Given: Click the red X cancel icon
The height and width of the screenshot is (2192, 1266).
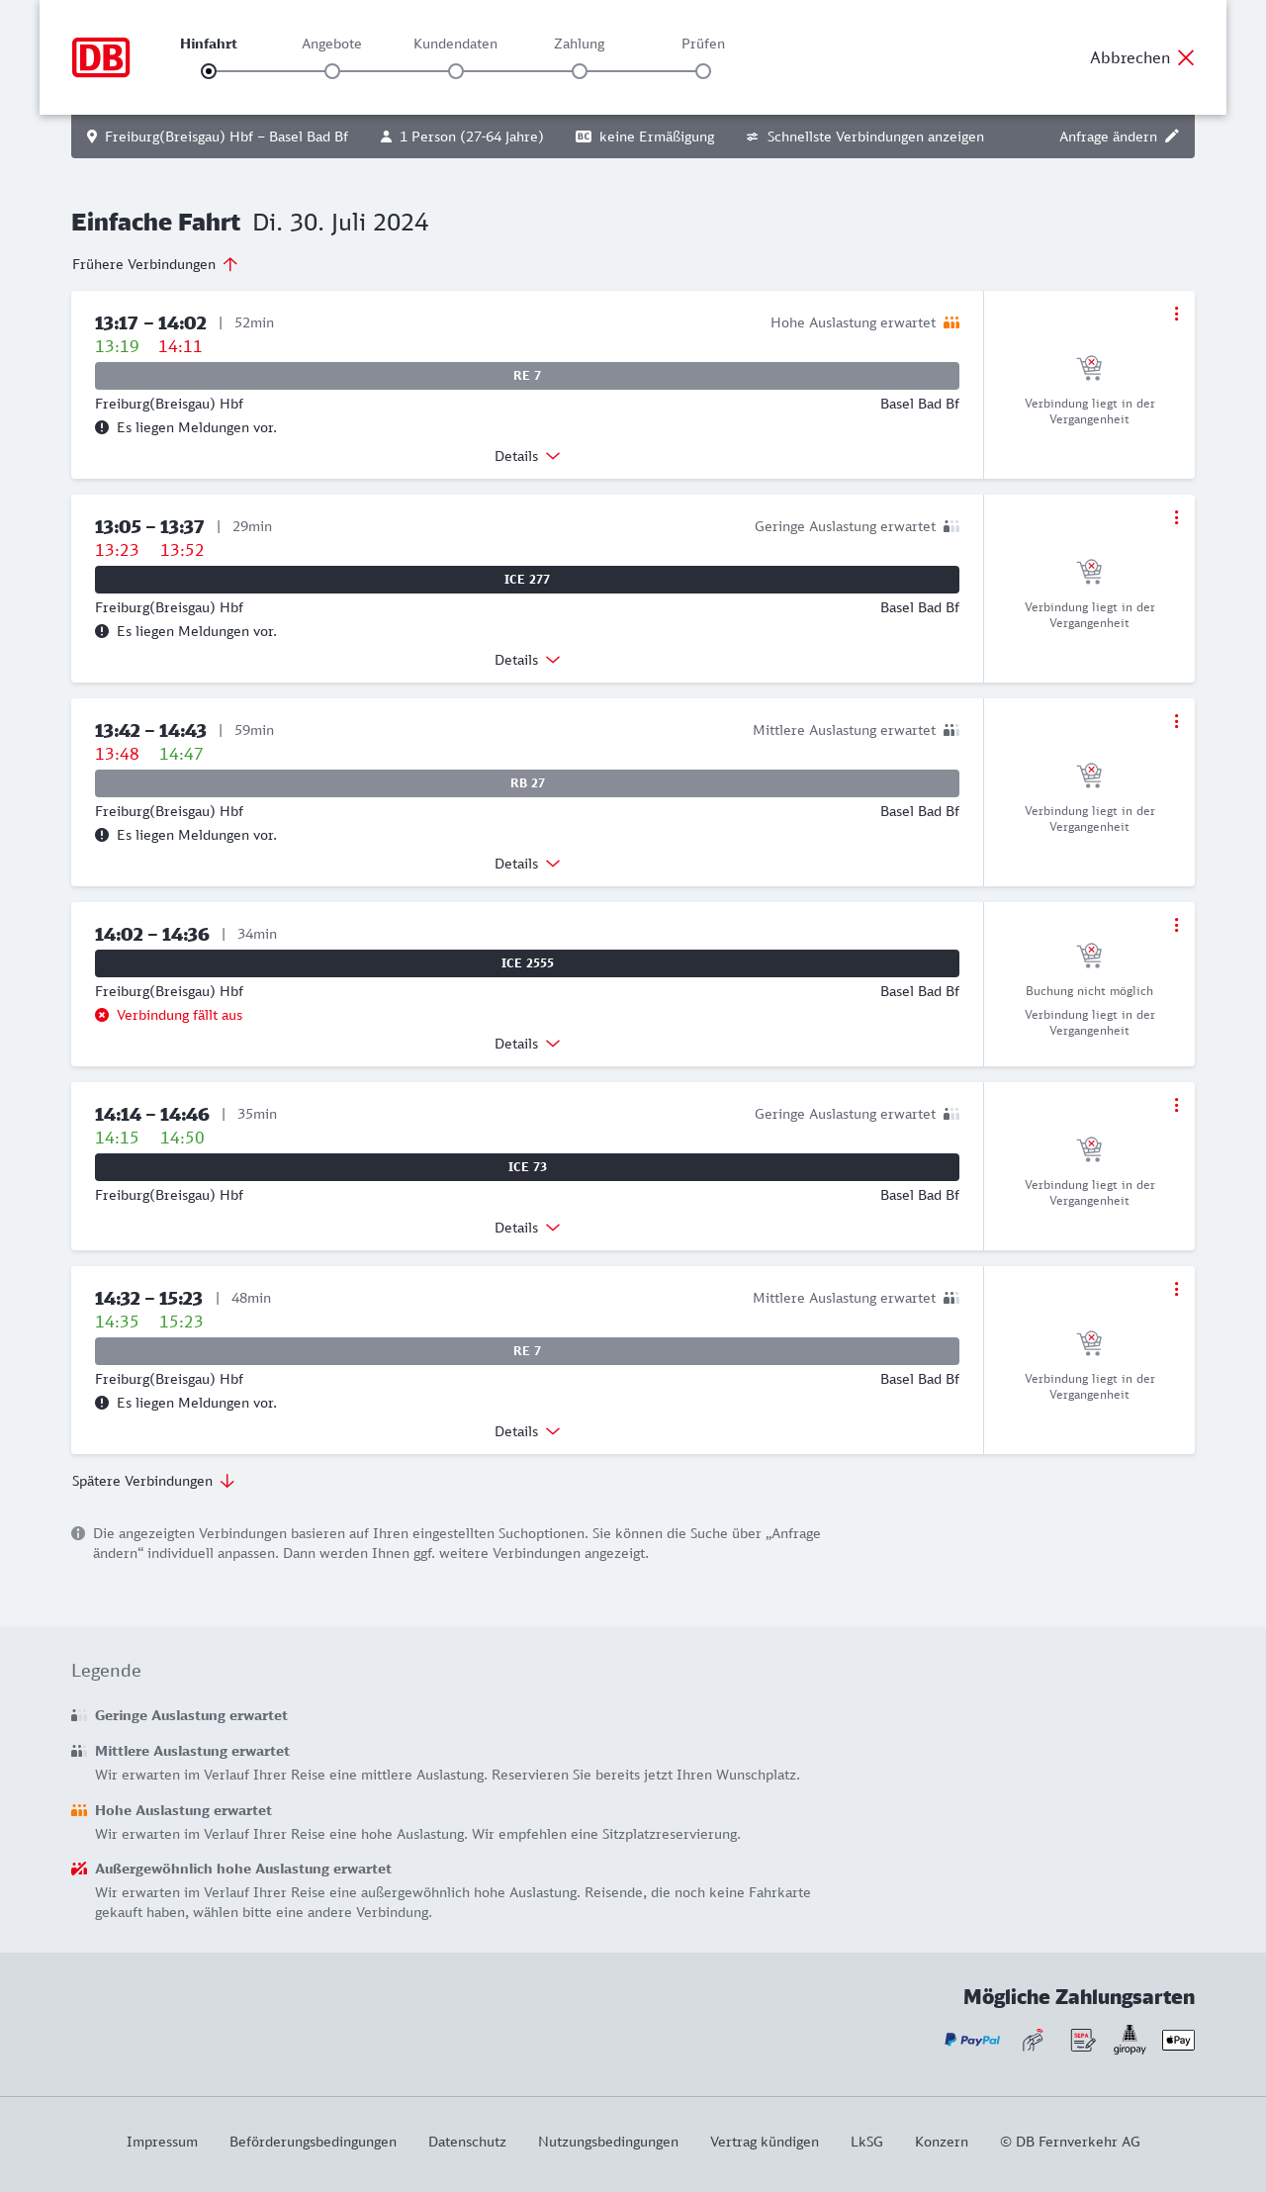Looking at the screenshot, I should [x=1186, y=57].
